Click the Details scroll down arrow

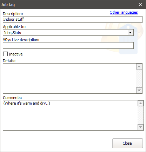139,90
